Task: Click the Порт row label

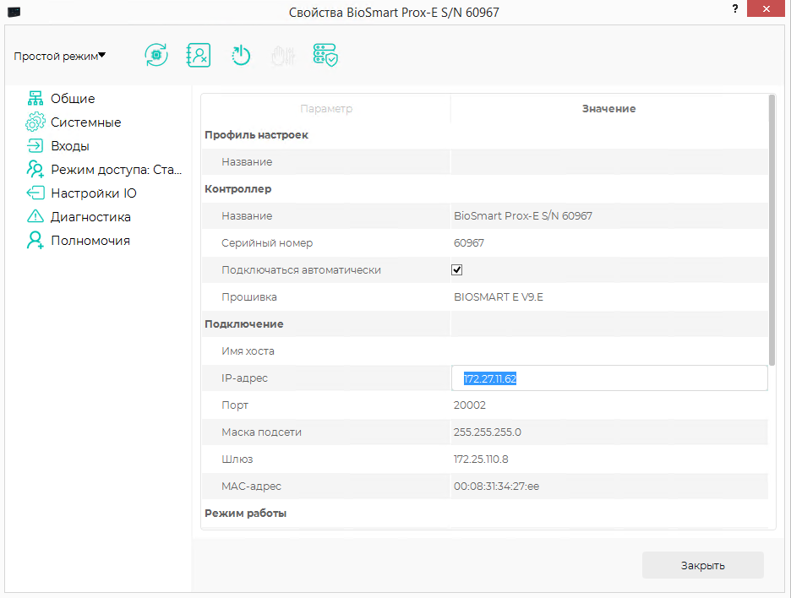Action: 235,405
